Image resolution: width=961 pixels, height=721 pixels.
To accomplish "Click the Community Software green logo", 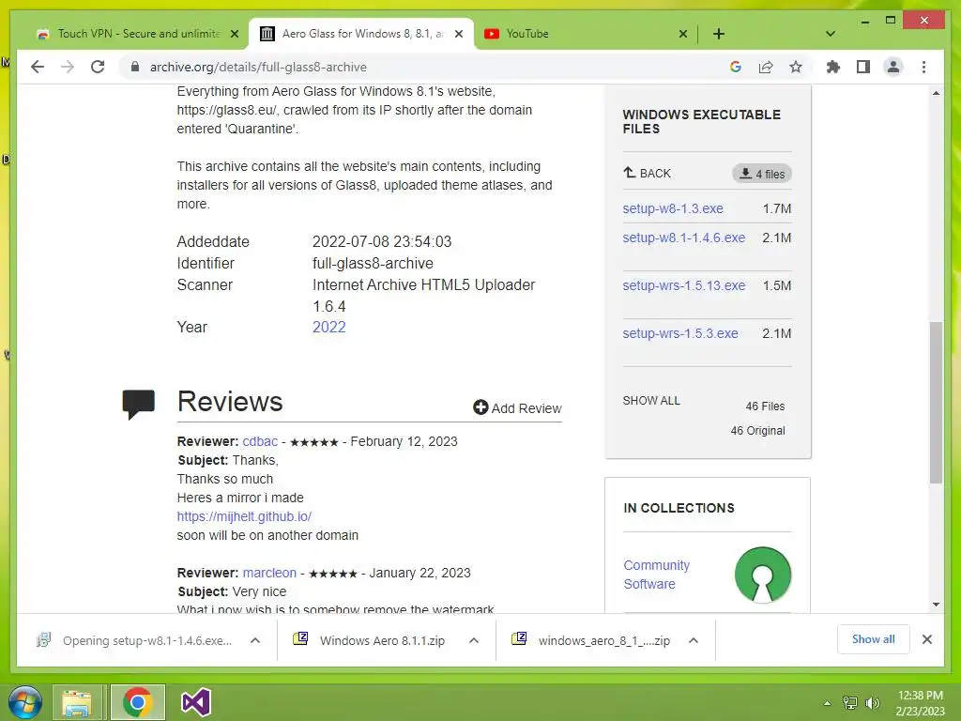I will point(762,575).
